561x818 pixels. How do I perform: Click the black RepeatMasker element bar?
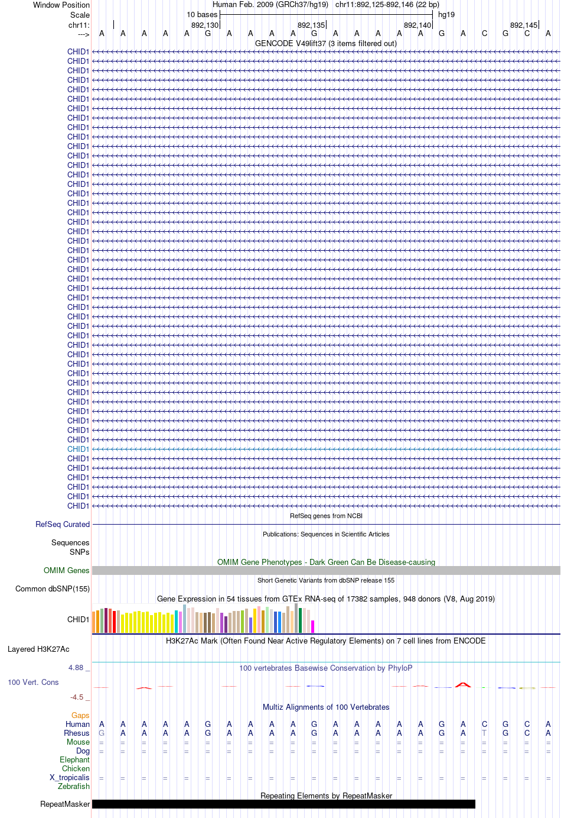[x=283, y=804]
